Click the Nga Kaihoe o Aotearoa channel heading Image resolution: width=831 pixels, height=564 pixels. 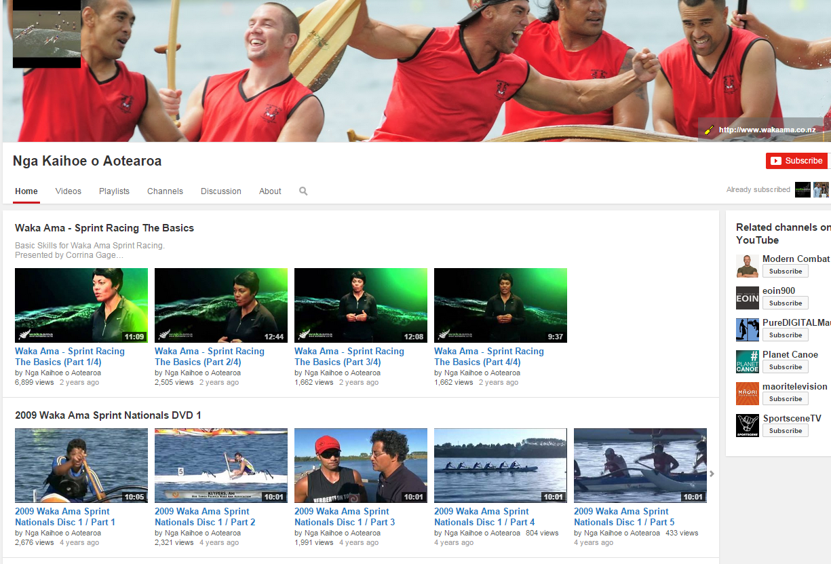88,161
